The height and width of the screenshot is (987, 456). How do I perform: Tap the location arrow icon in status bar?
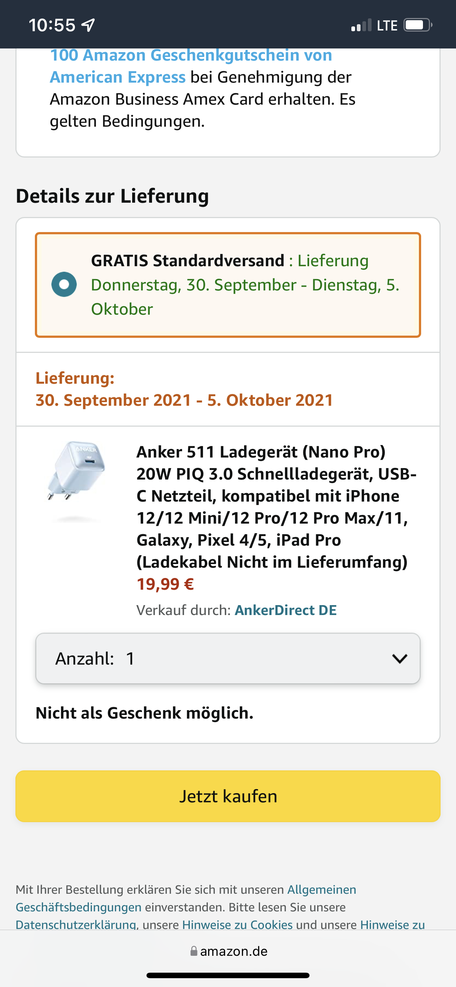pyautogui.click(x=88, y=25)
